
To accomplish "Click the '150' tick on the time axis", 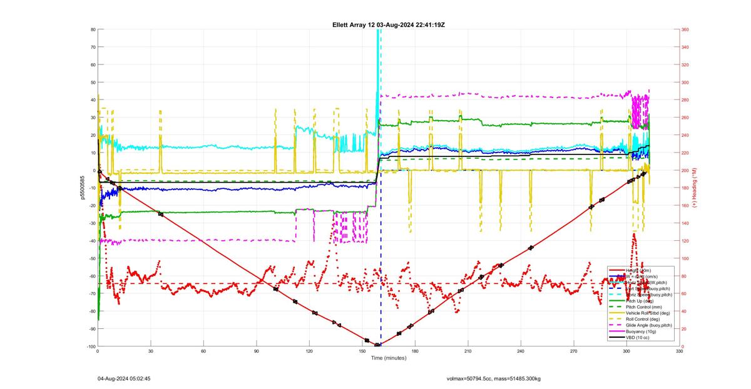I will (x=362, y=352).
